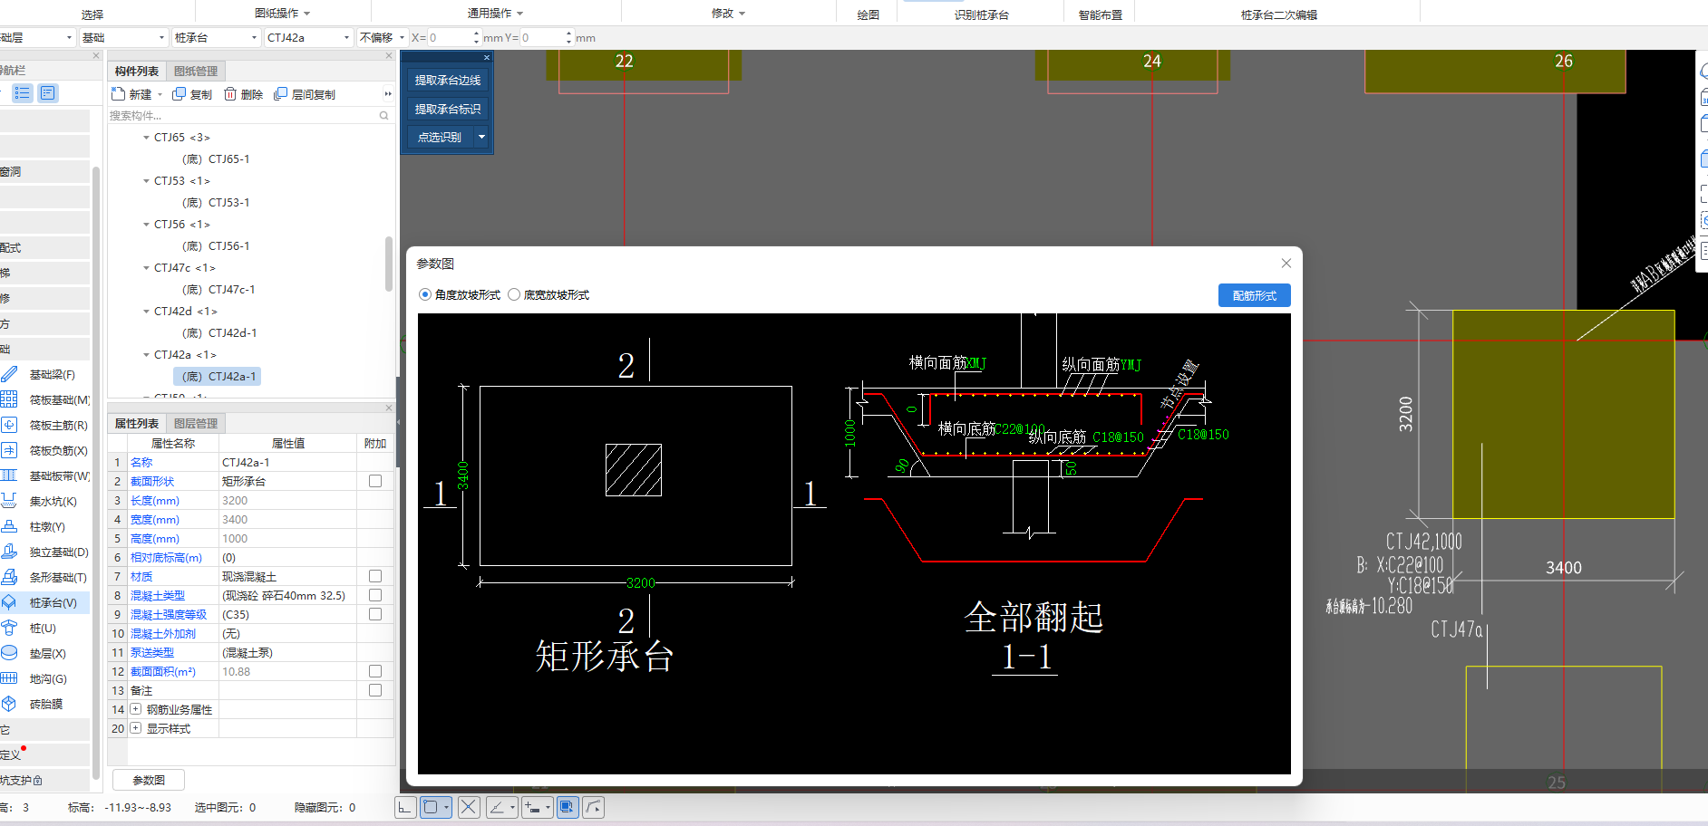This screenshot has width=1708, height=826.
Task: Select the (底) CTJ42d-1 tree item
Action: [219, 333]
